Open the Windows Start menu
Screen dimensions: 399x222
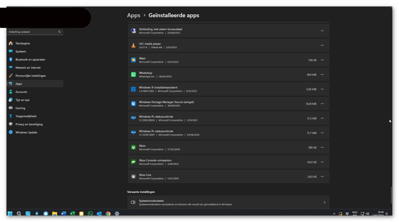pyautogui.click(x=10, y=214)
